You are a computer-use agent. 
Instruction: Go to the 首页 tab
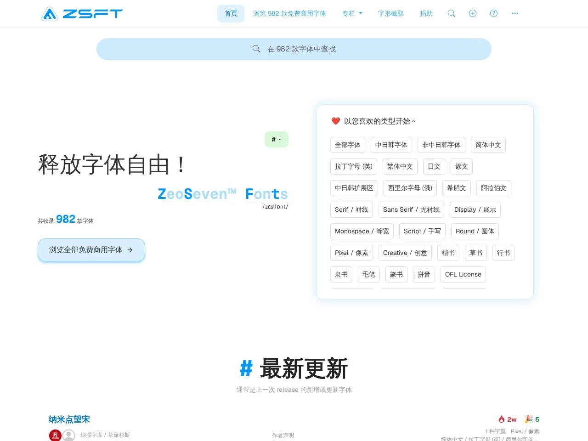(231, 14)
